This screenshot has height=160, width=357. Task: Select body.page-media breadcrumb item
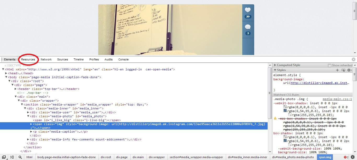[x=66, y=157]
